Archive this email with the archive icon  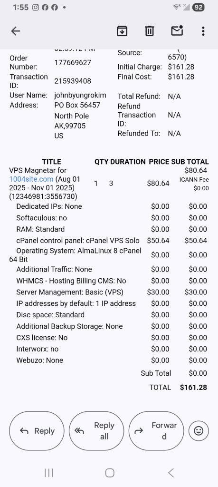pos(122,31)
